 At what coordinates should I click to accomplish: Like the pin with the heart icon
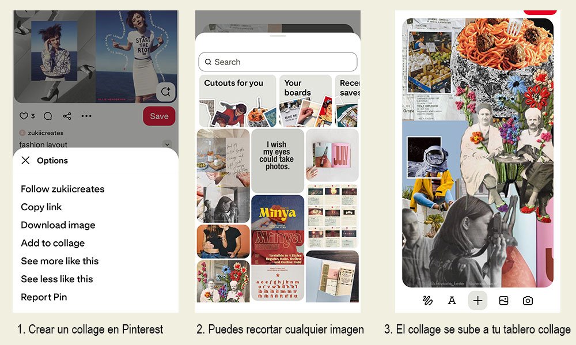click(x=24, y=116)
